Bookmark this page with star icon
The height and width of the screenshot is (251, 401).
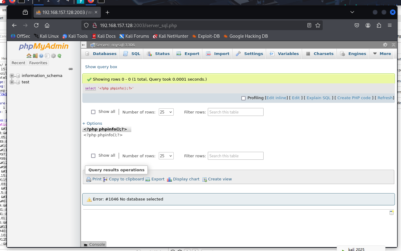point(318,25)
